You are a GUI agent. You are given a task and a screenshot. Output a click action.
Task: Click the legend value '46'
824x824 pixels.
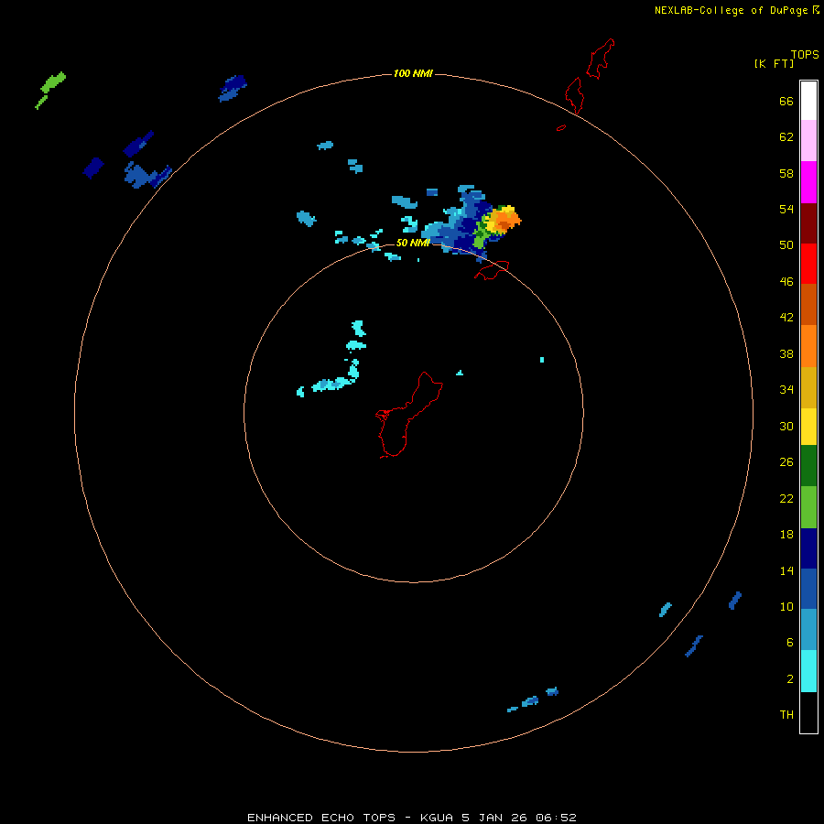786,281
